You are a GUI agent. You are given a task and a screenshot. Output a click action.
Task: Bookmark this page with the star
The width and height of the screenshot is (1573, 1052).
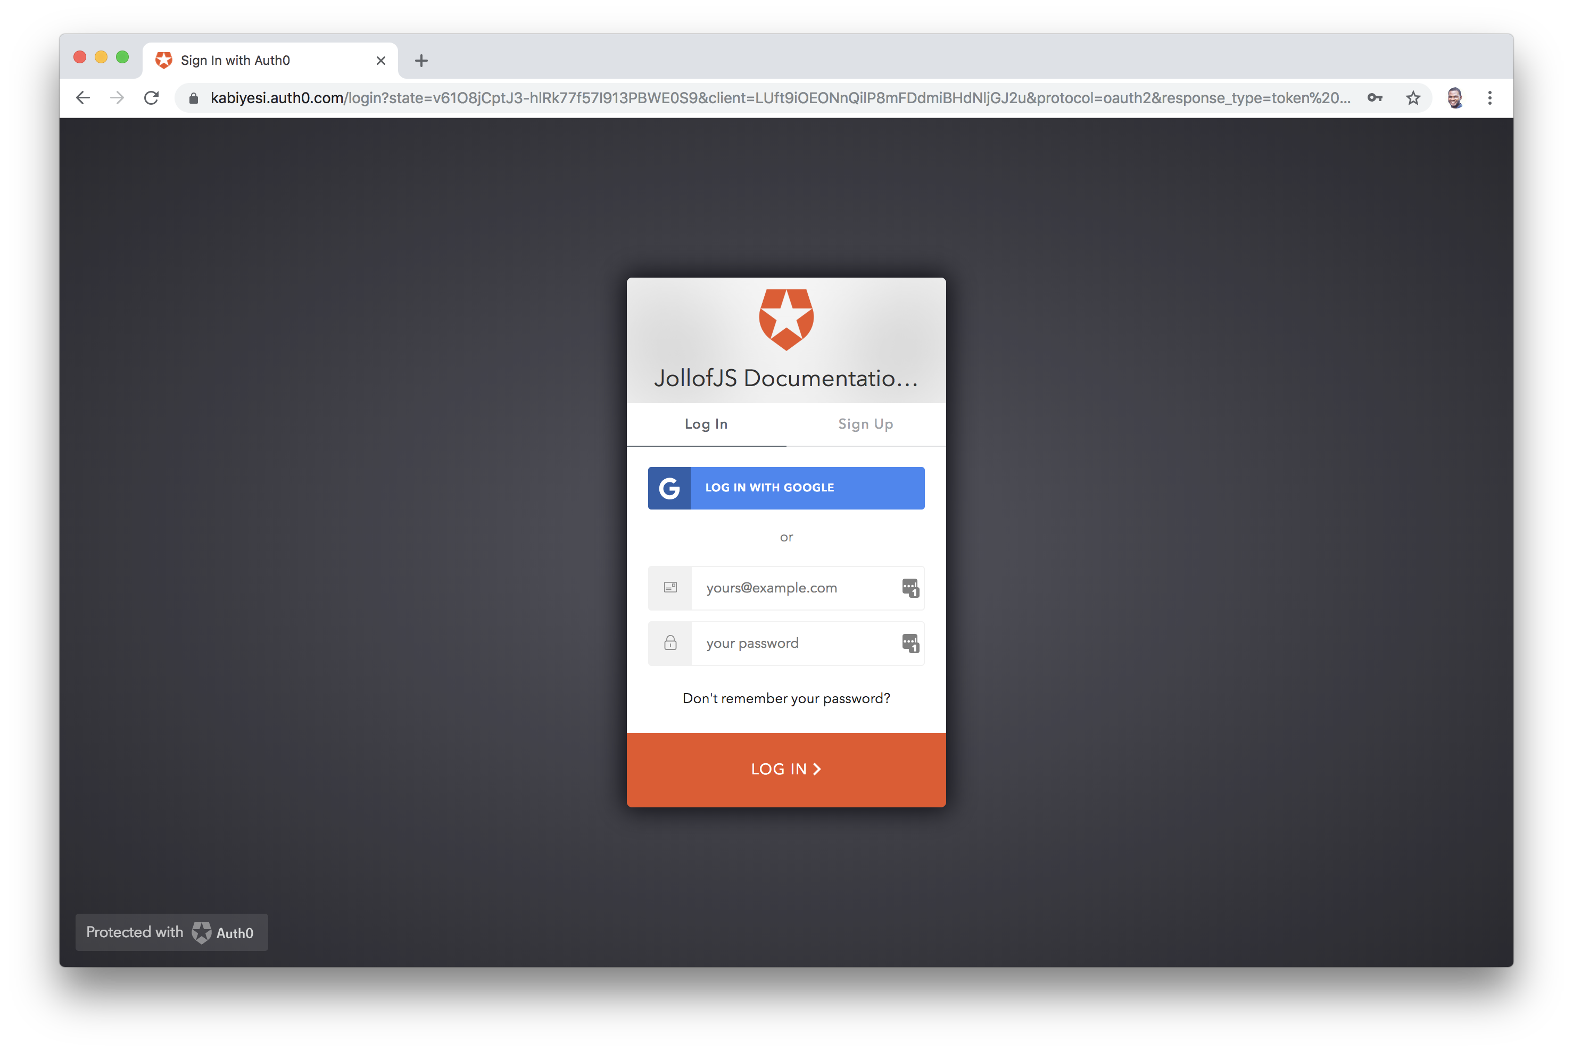1413,98
